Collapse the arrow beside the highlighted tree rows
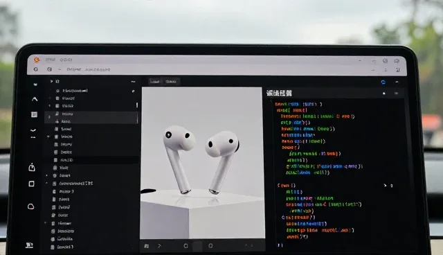This screenshot has width=443, height=255. pos(49,116)
